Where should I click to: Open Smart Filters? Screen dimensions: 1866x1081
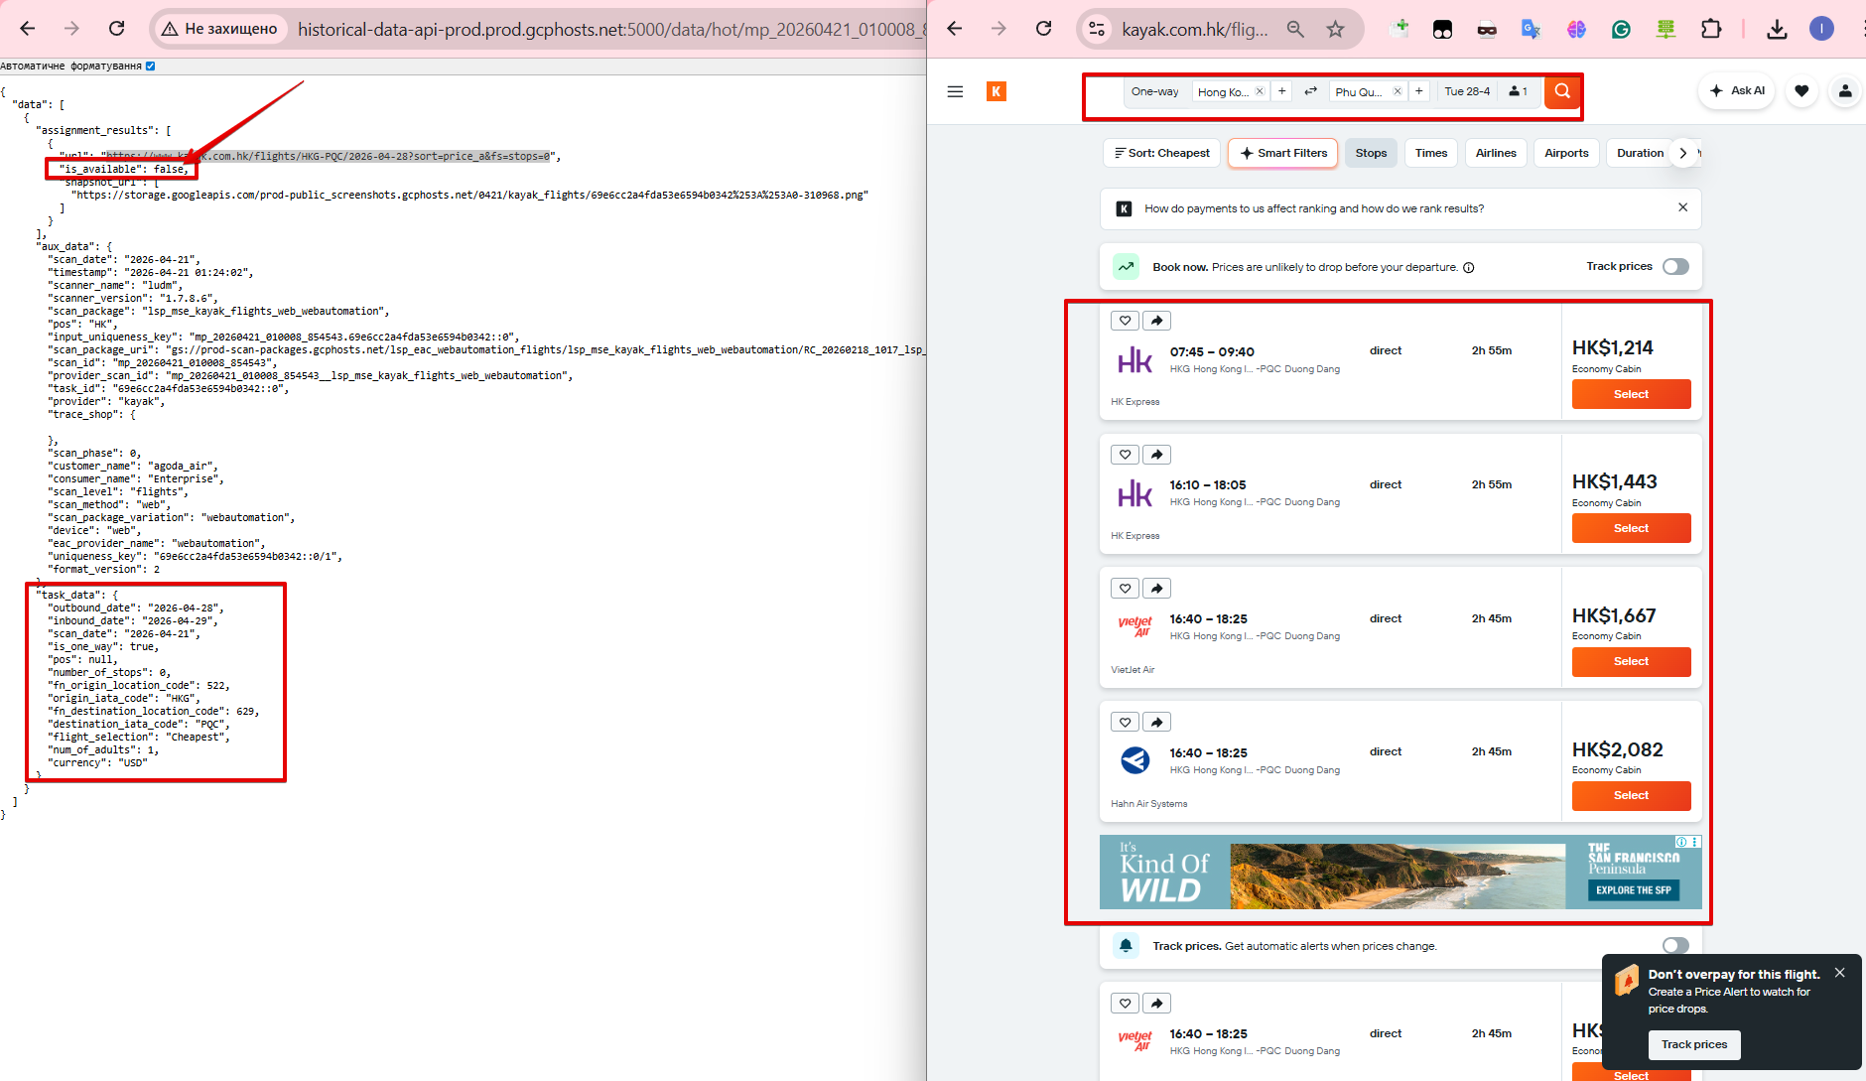coord(1283,153)
